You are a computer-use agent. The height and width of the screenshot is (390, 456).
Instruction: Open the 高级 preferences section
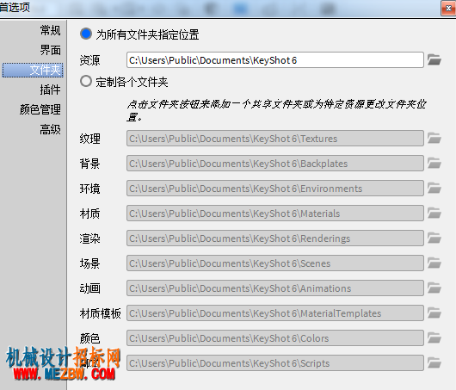[x=50, y=129]
